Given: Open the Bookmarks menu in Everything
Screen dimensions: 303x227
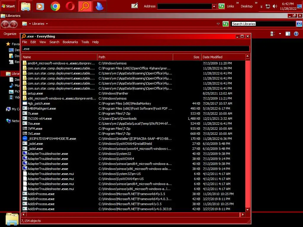Looking at the screenshot, I should coord(70,42).
